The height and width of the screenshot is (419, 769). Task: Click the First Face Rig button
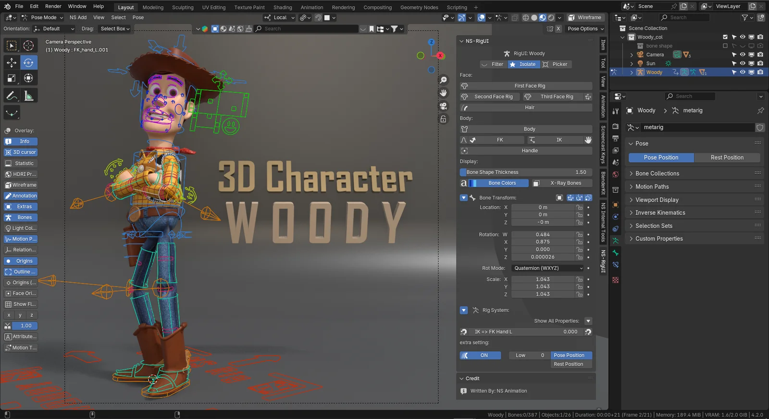(x=530, y=86)
